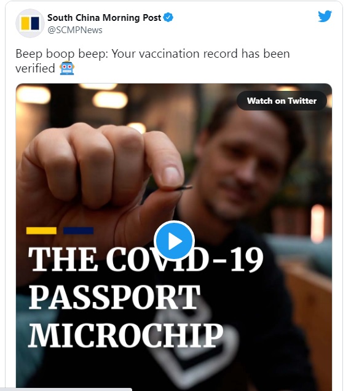Click the word 'verified' in the tweet

click(35, 68)
